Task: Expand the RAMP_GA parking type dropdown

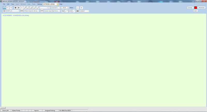Action: [18, 11]
